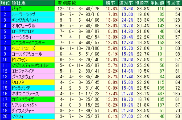The image size is (182, 120).
Task: Select sire name リアルインパクト
Action: coord(24,105)
